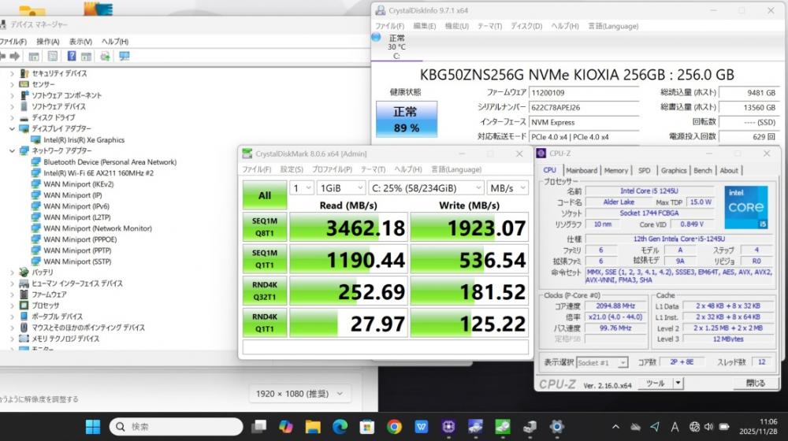Click the 閉じる button in CPU-Z
The height and width of the screenshot is (441, 788).
pos(756,384)
